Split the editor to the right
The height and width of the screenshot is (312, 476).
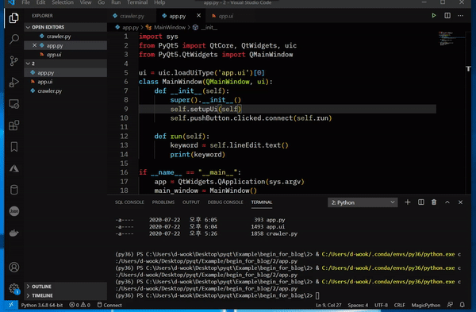tap(447, 16)
